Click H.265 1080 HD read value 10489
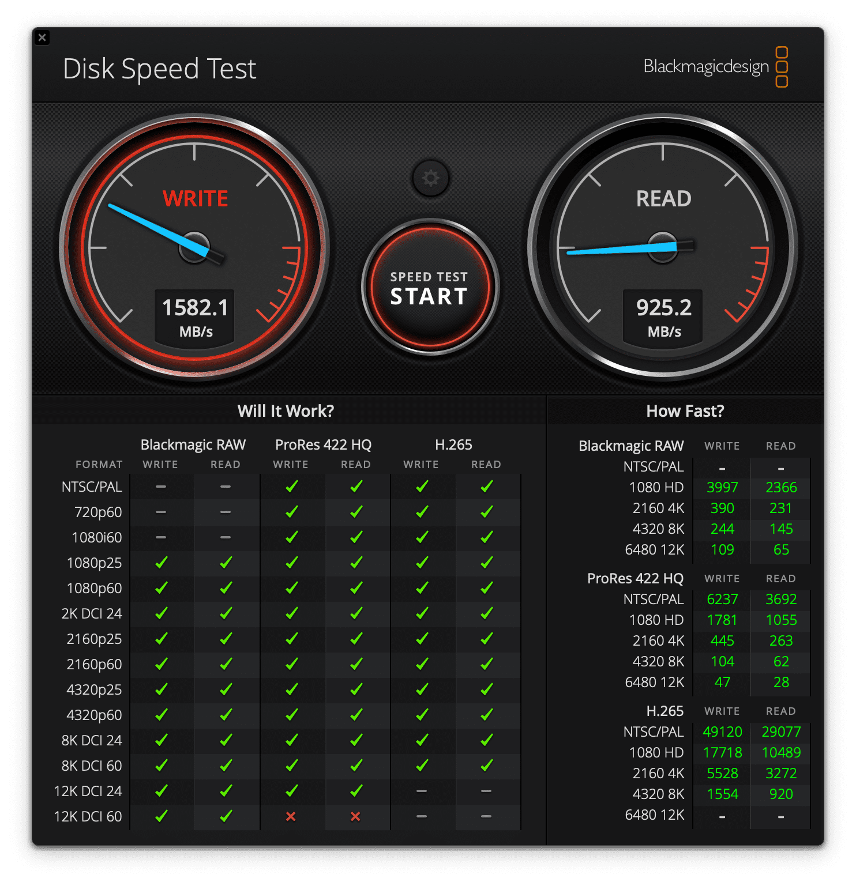 [781, 753]
